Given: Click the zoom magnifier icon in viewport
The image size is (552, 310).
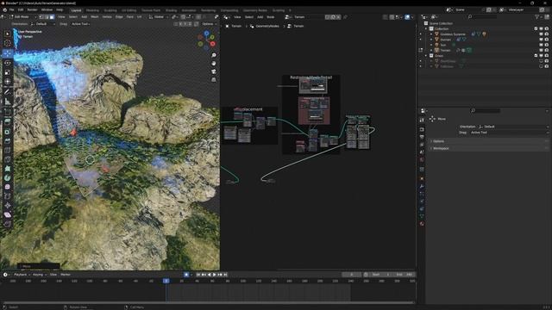Looking at the screenshot, I should pyautogui.click(x=214, y=55).
